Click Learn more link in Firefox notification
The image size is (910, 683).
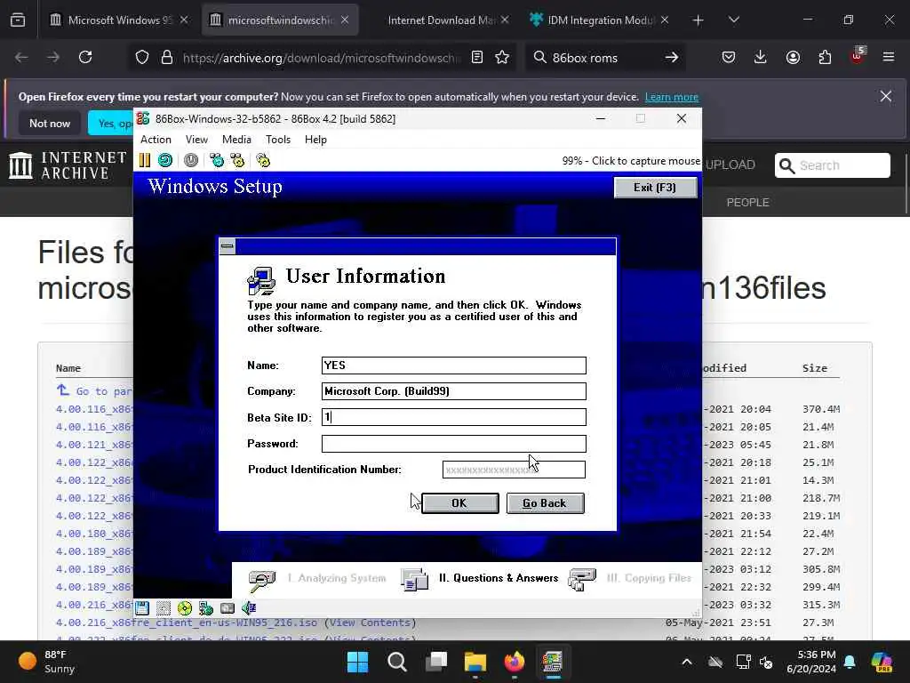click(x=672, y=97)
